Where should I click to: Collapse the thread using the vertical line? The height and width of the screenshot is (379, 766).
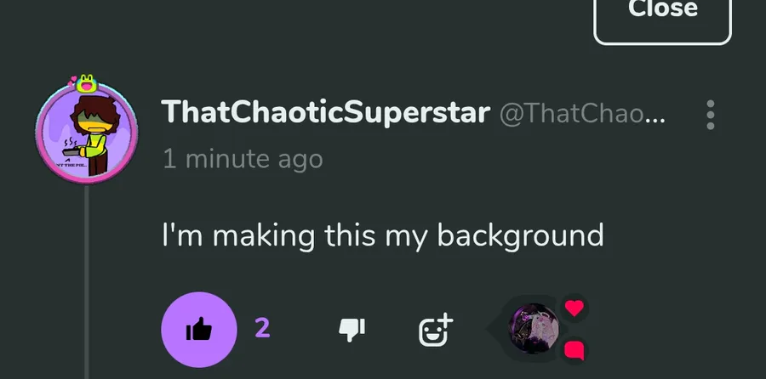click(87, 282)
